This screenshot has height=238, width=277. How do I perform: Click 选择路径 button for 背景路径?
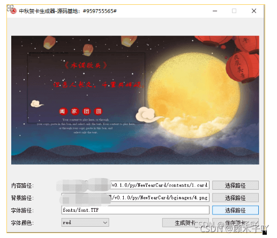pos(235,198)
